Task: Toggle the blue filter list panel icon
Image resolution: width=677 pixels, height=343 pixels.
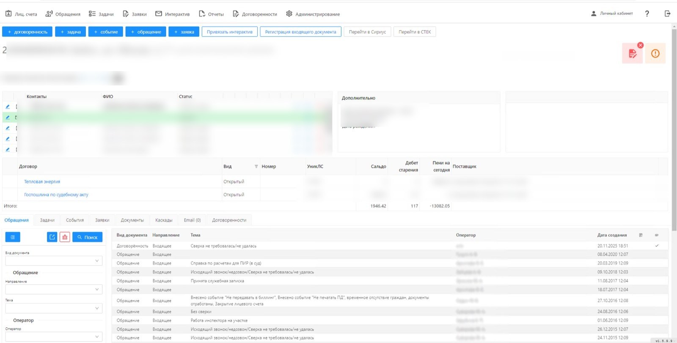Action: (13, 237)
